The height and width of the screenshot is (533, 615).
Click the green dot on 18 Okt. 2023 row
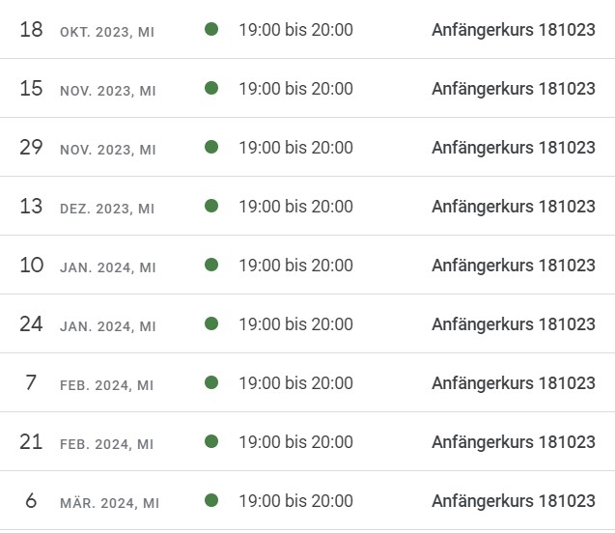coord(211,29)
